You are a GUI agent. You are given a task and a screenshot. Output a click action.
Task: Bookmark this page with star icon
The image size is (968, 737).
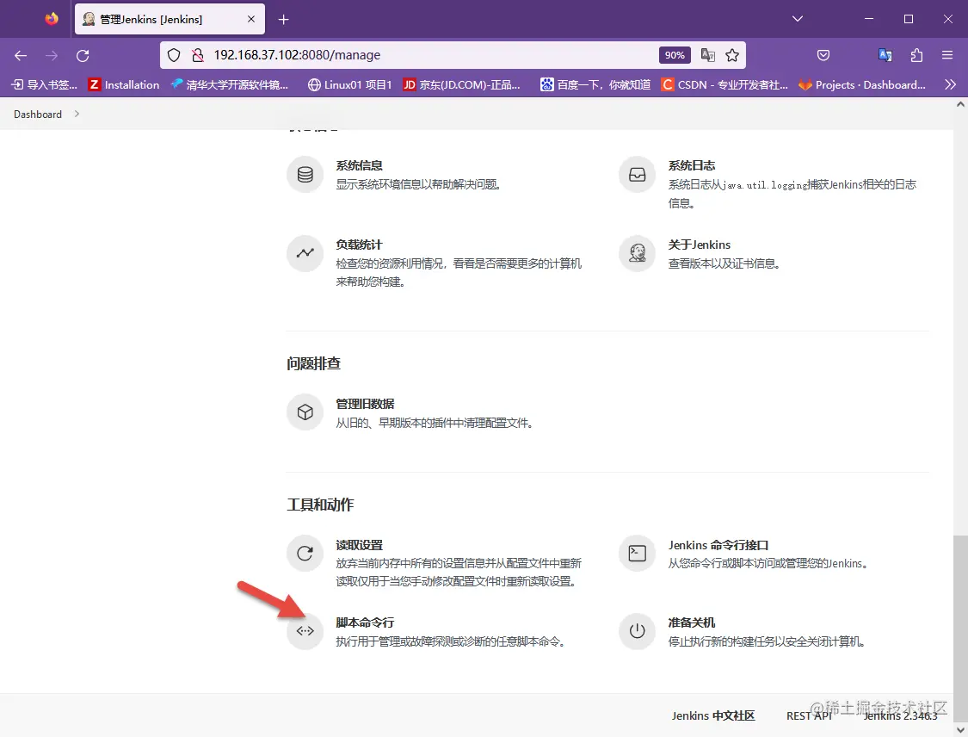[732, 55]
